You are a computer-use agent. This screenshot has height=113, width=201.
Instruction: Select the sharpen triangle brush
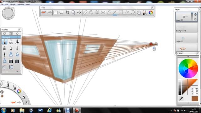coord(4,61)
